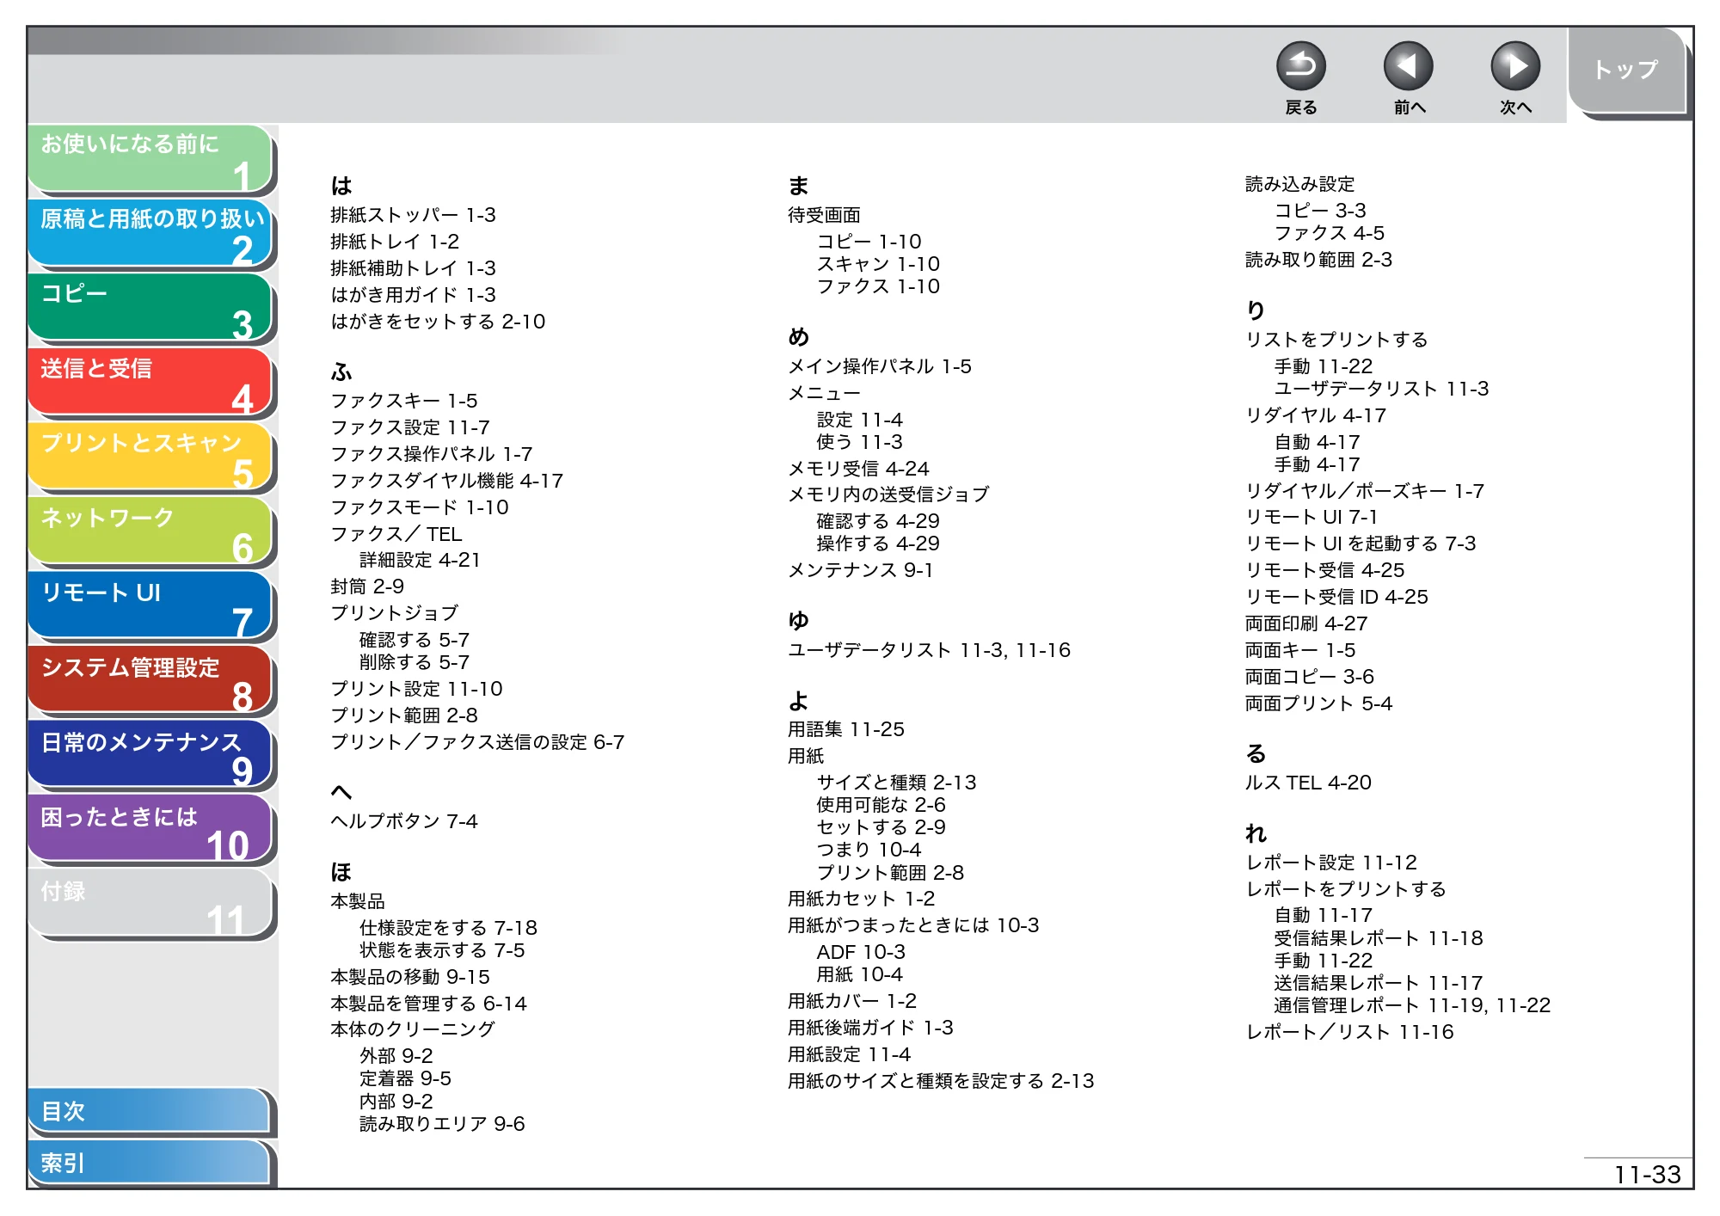Open 読み取りエリア 9-6 entry
1720x1216 pixels.
[442, 1124]
